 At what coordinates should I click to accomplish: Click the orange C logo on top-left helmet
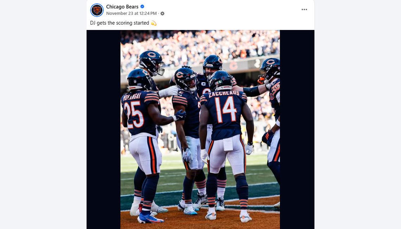151,54
